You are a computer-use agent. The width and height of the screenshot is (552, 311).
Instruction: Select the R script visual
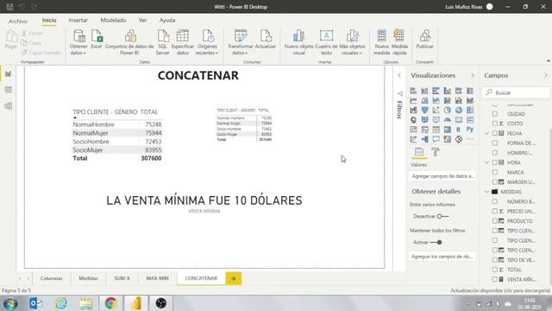pyautogui.click(x=458, y=130)
